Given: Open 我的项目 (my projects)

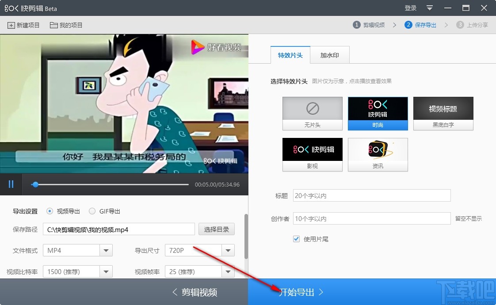Looking at the screenshot, I should pos(66,25).
